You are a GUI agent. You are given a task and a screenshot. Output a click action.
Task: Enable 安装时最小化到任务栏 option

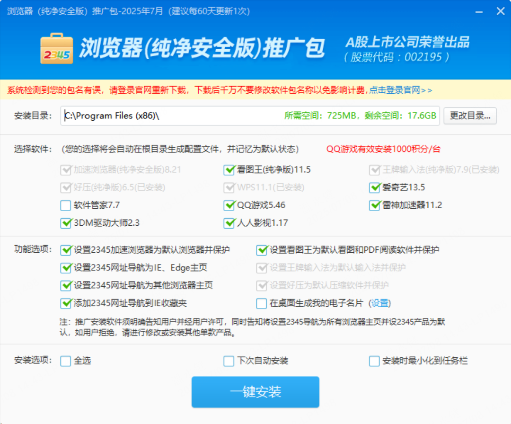[374, 361]
